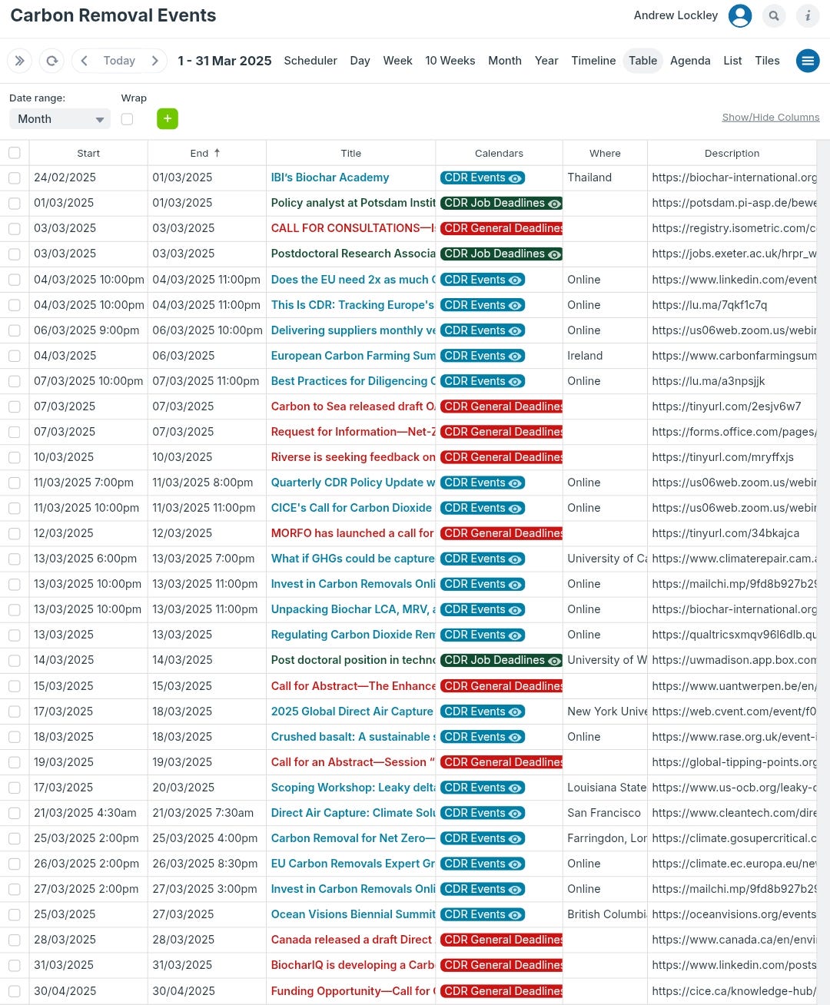Expand the sidebar with double-chevron icon
830x1005 pixels.
[x=19, y=61]
